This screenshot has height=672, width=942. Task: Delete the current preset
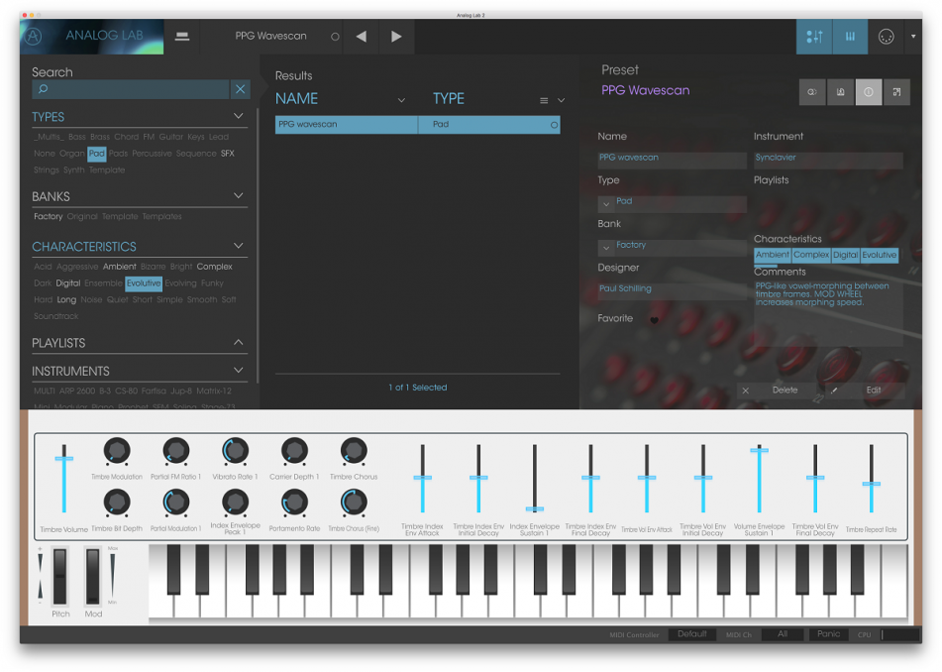coord(775,391)
